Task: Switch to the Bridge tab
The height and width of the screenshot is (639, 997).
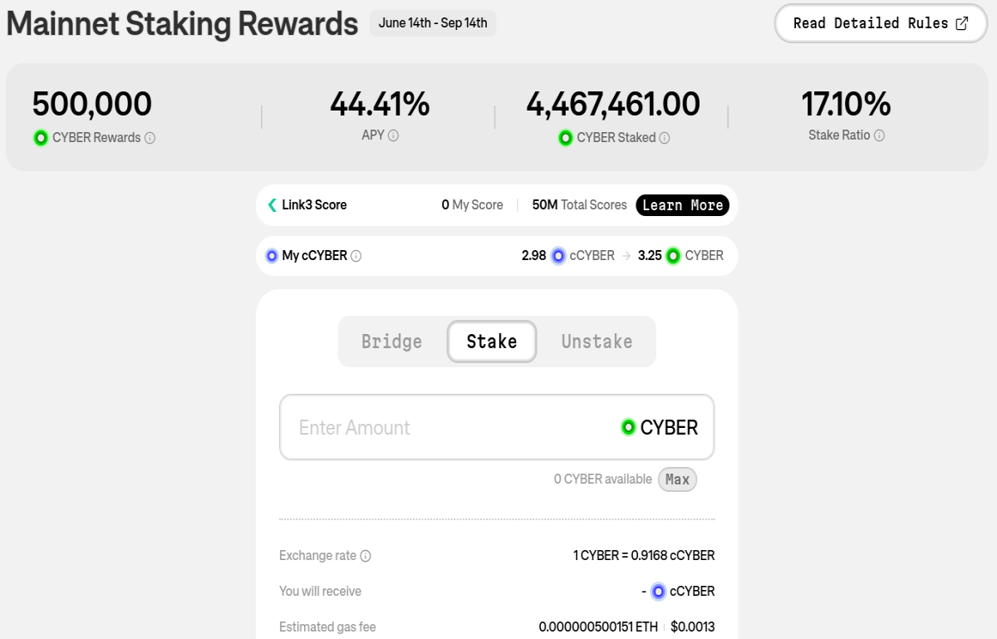Action: (x=392, y=342)
